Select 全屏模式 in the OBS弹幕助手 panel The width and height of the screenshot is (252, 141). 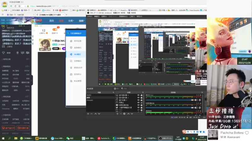click(x=76, y=61)
